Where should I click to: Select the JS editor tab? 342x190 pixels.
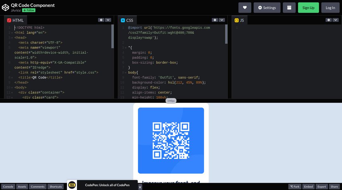(x=239, y=20)
